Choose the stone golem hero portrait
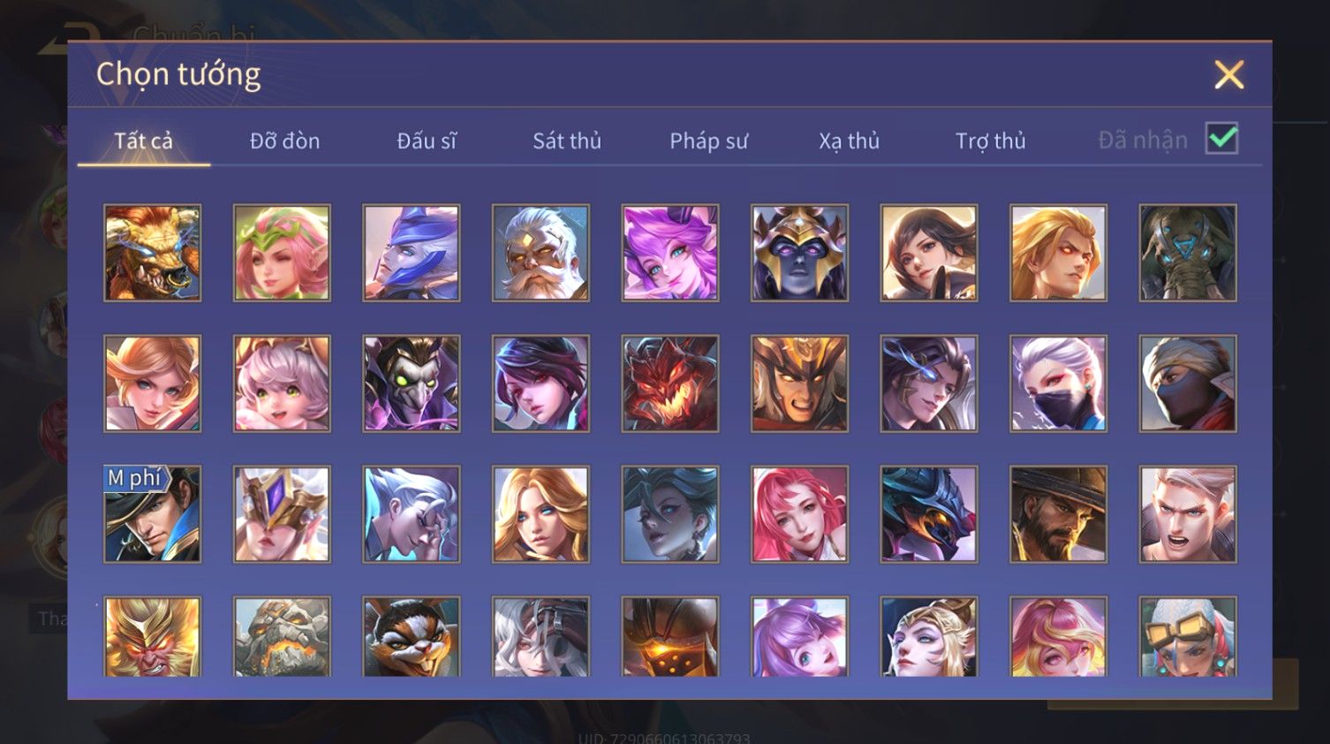This screenshot has height=744, width=1330. click(282, 636)
